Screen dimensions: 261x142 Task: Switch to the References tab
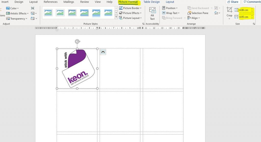pos(51,2)
